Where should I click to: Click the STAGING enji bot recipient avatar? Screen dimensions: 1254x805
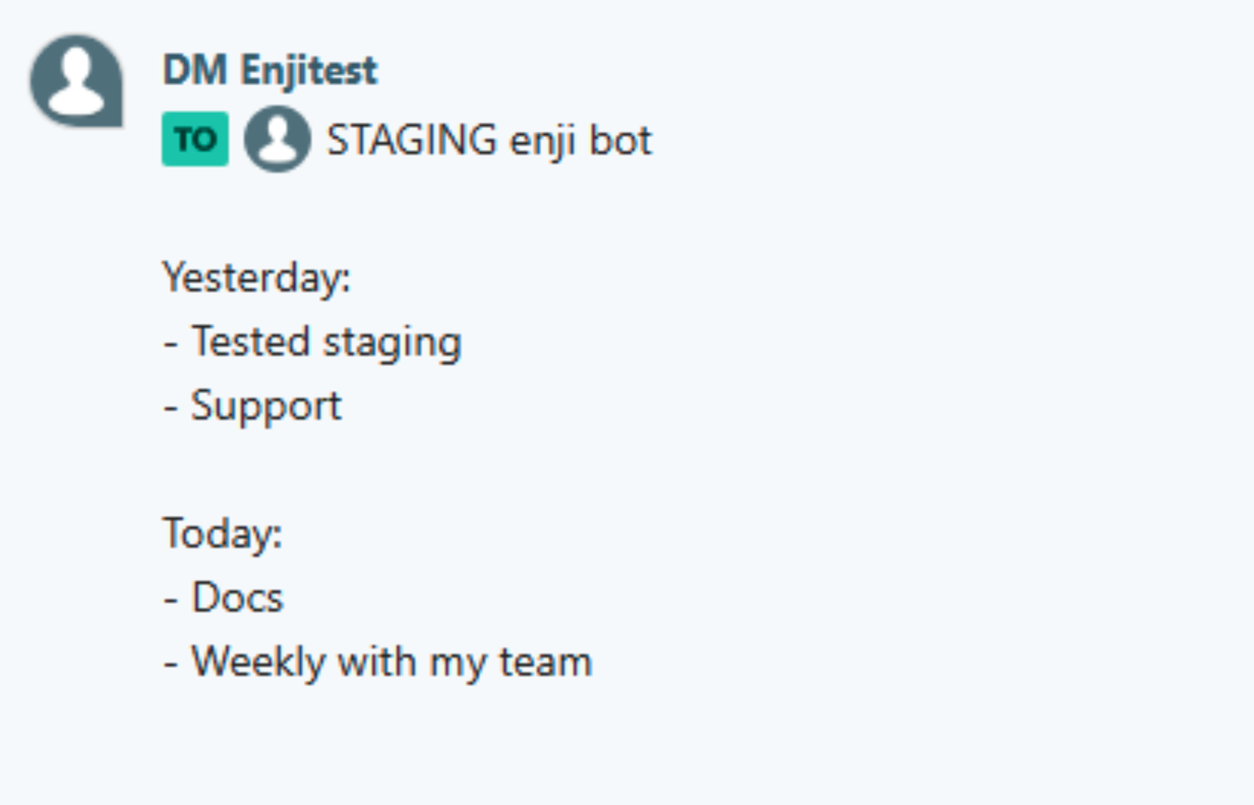tap(278, 139)
